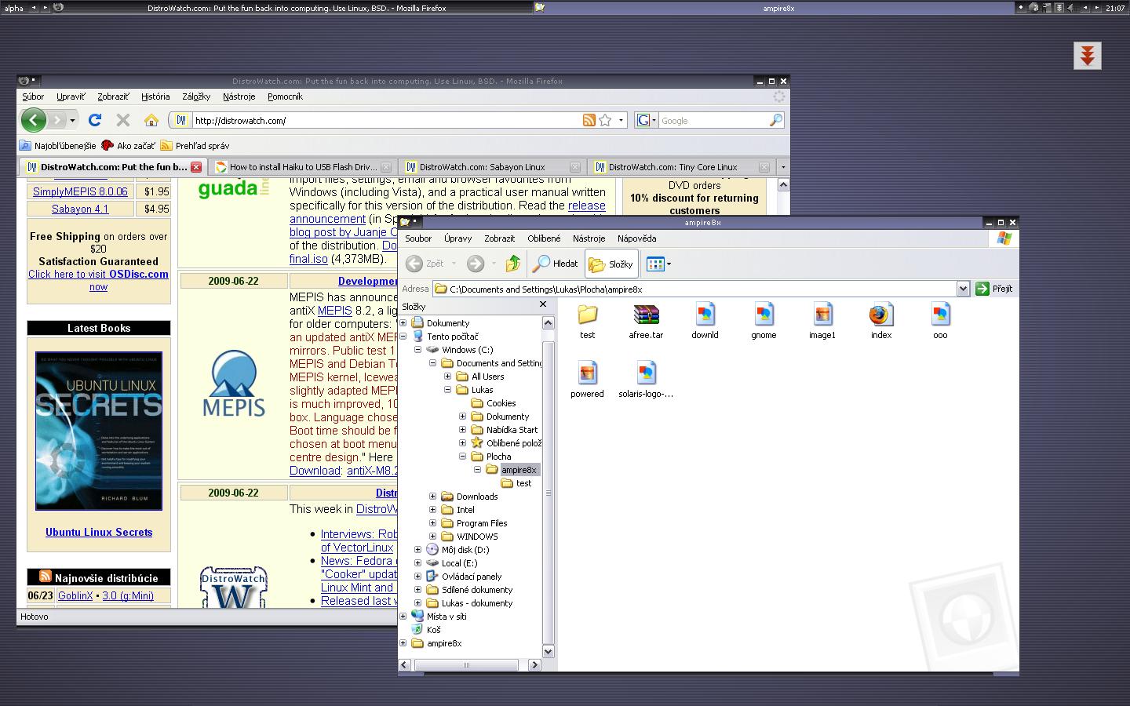Select the downld file icon
Viewport: 1130px width, 706px height.
705,322
